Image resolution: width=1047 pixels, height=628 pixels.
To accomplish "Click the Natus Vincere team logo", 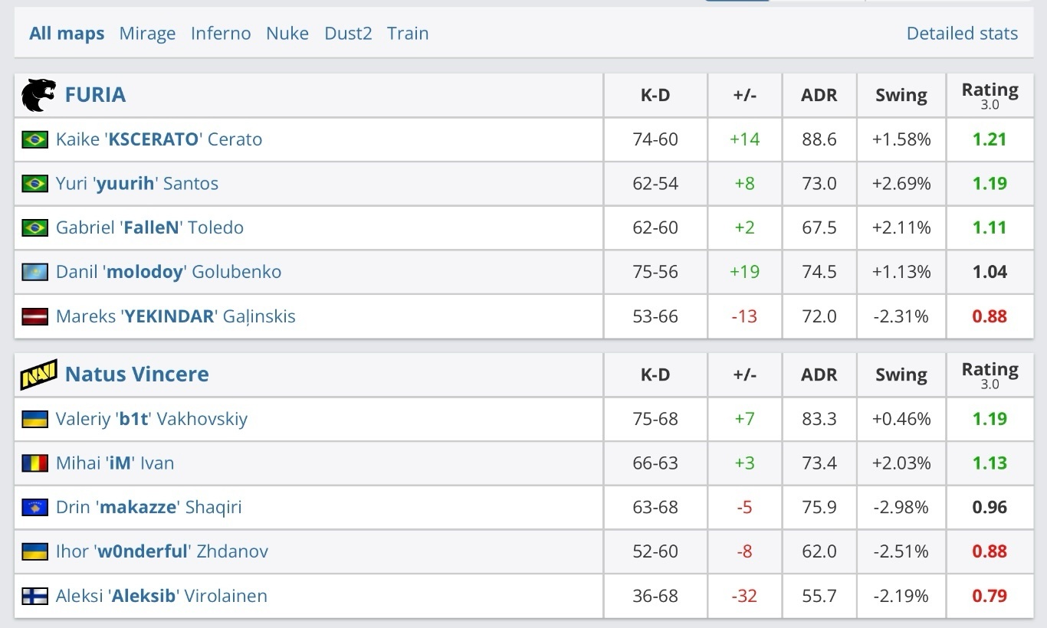I will click(38, 375).
